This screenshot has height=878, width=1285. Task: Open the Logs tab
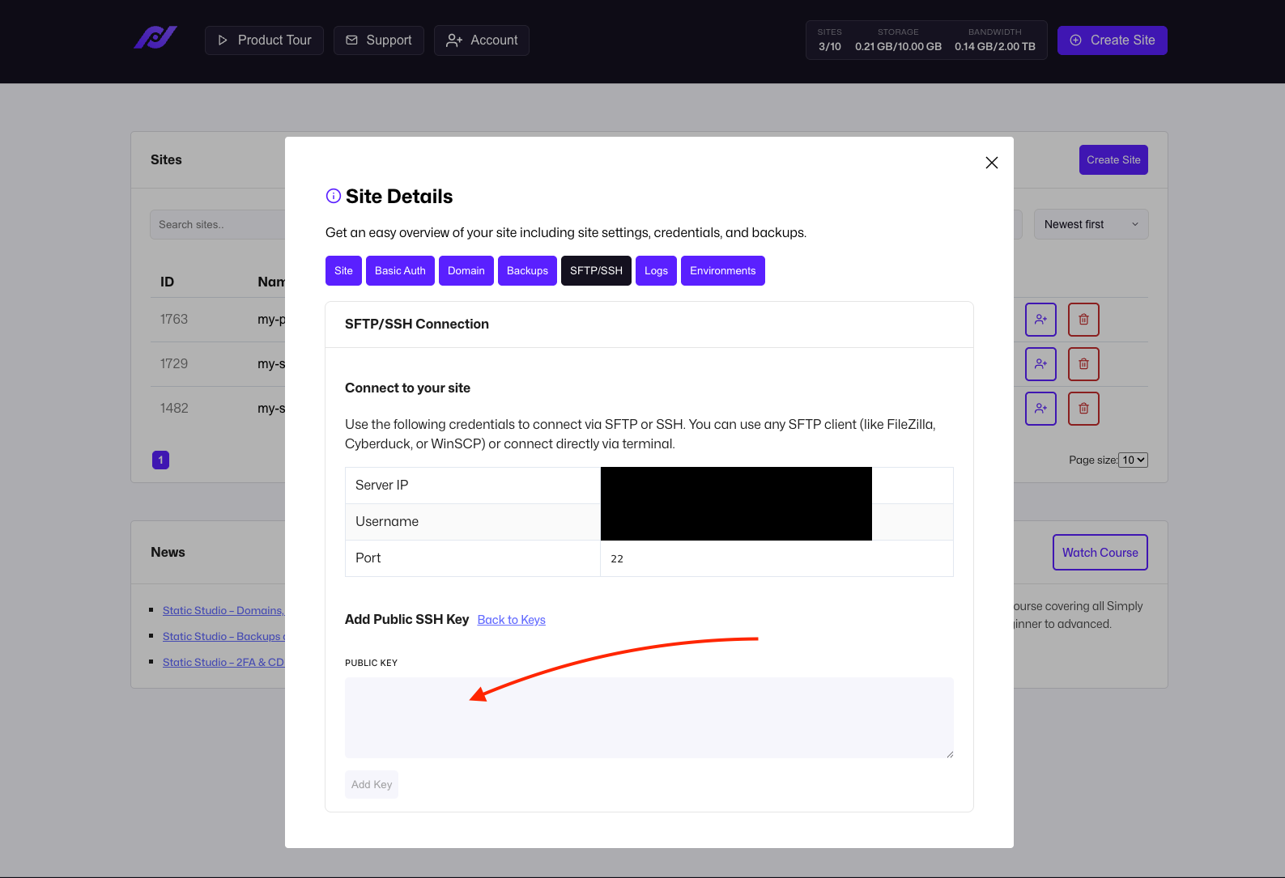(656, 271)
